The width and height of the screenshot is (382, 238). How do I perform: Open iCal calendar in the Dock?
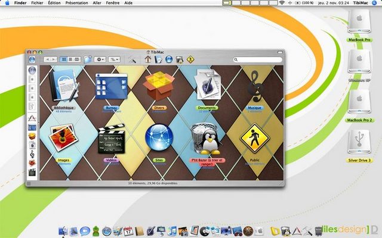[128, 231]
